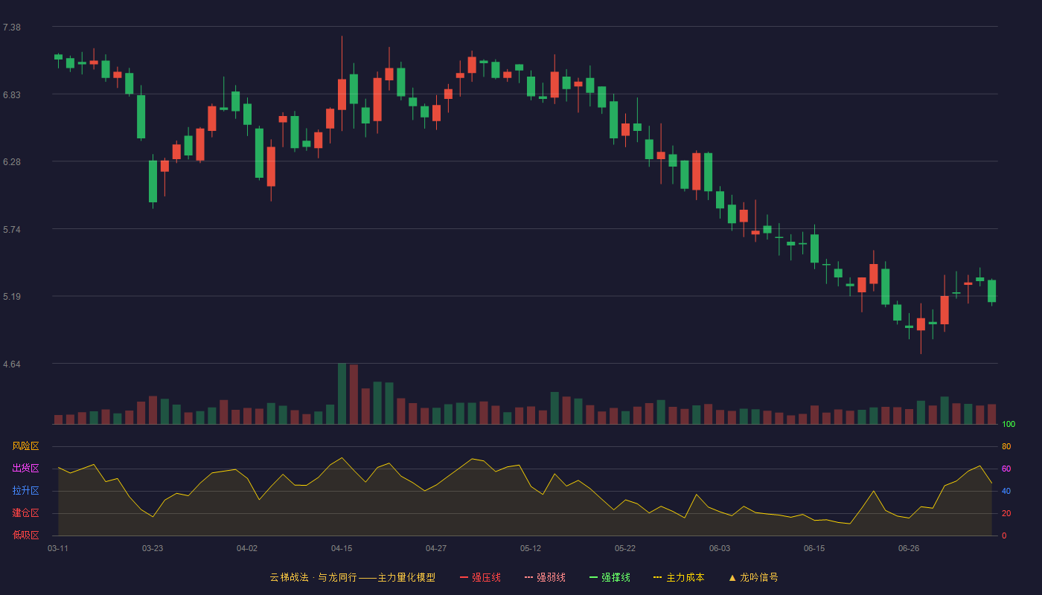The height and width of the screenshot is (595, 1042).
Task: Click the 05-22 date label
Action: pos(625,548)
